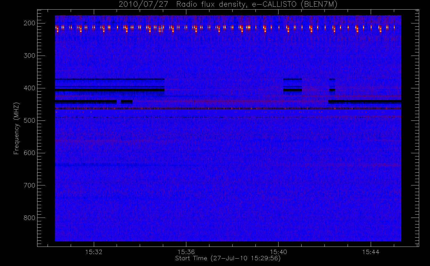
Task: Click the 600 frequency tick label
Action: click(x=29, y=153)
